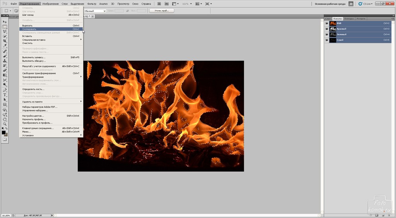This screenshot has height=218, width=396.
Task: Click Основная рабочая среда workspace button
Action: click(329, 4)
